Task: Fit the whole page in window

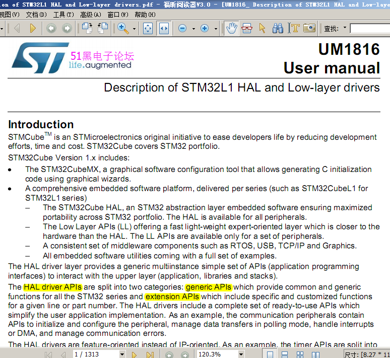Action: 148,29
